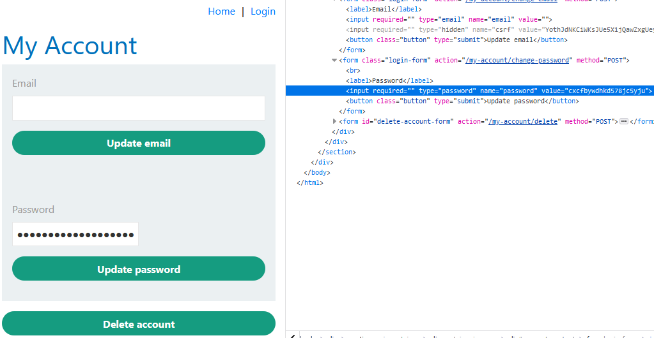
Task: Click the My Account page heading
Action: pyautogui.click(x=70, y=46)
